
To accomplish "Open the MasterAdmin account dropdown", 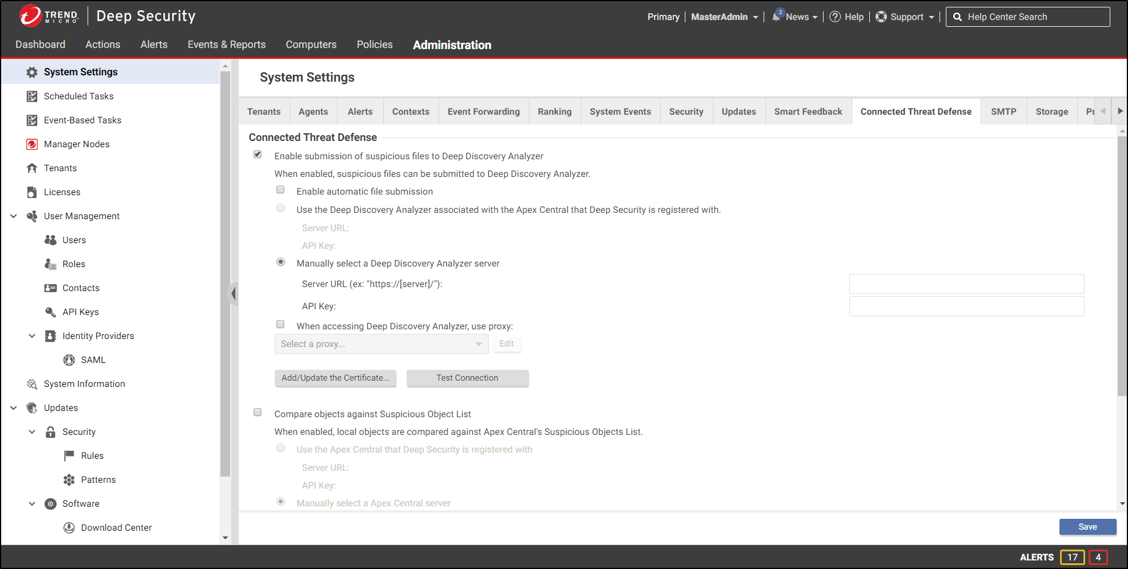I will [x=724, y=17].
